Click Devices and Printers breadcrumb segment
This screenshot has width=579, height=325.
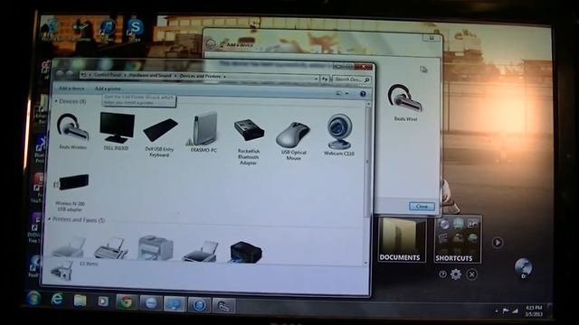pos(200,76)
